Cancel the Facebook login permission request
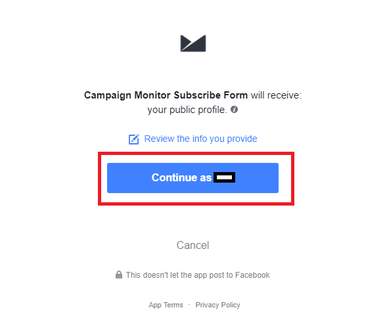 point(193,245)
